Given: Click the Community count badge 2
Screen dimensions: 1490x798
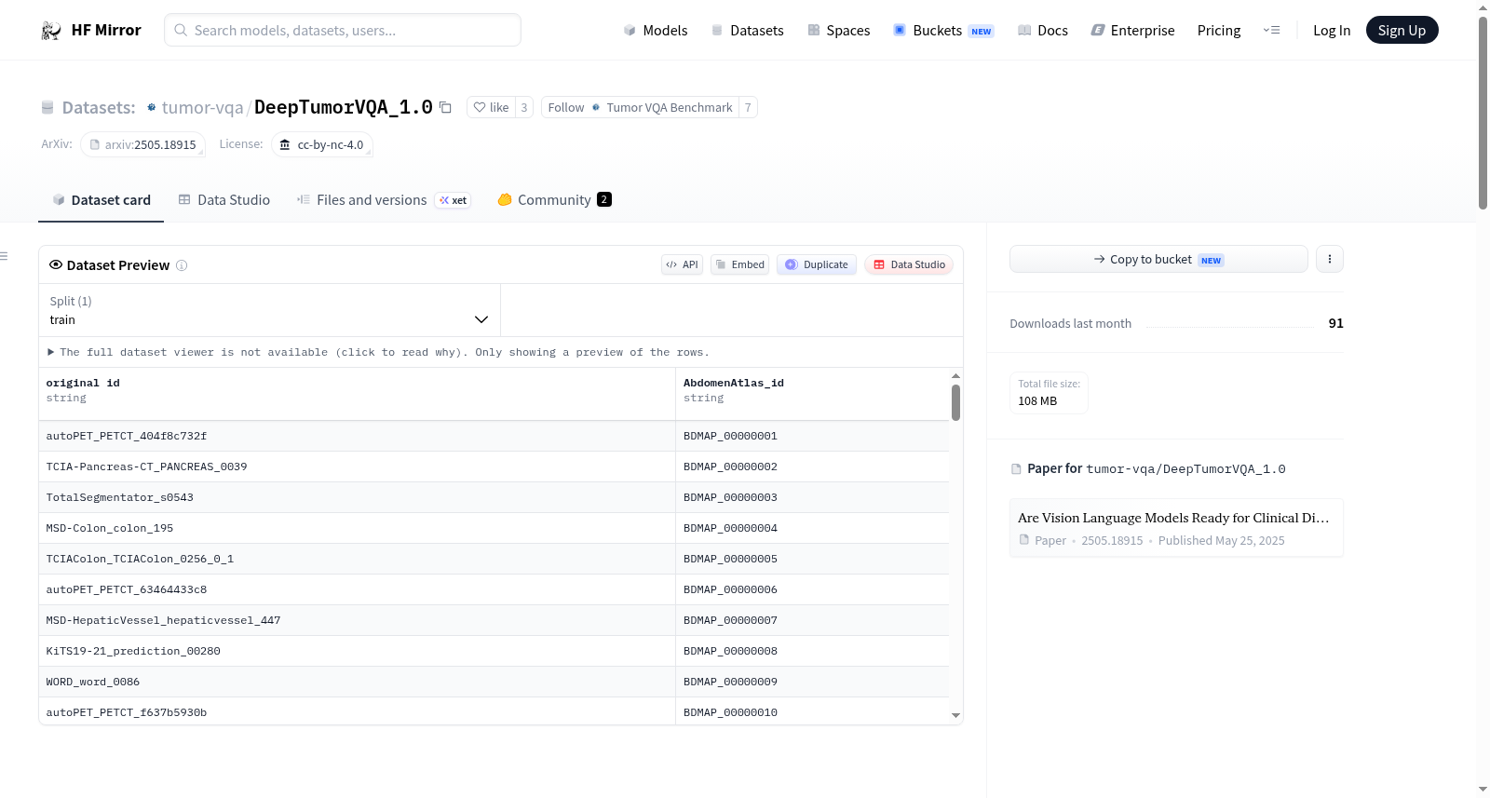Looking at the screenshot, I should tap(604, 199).
